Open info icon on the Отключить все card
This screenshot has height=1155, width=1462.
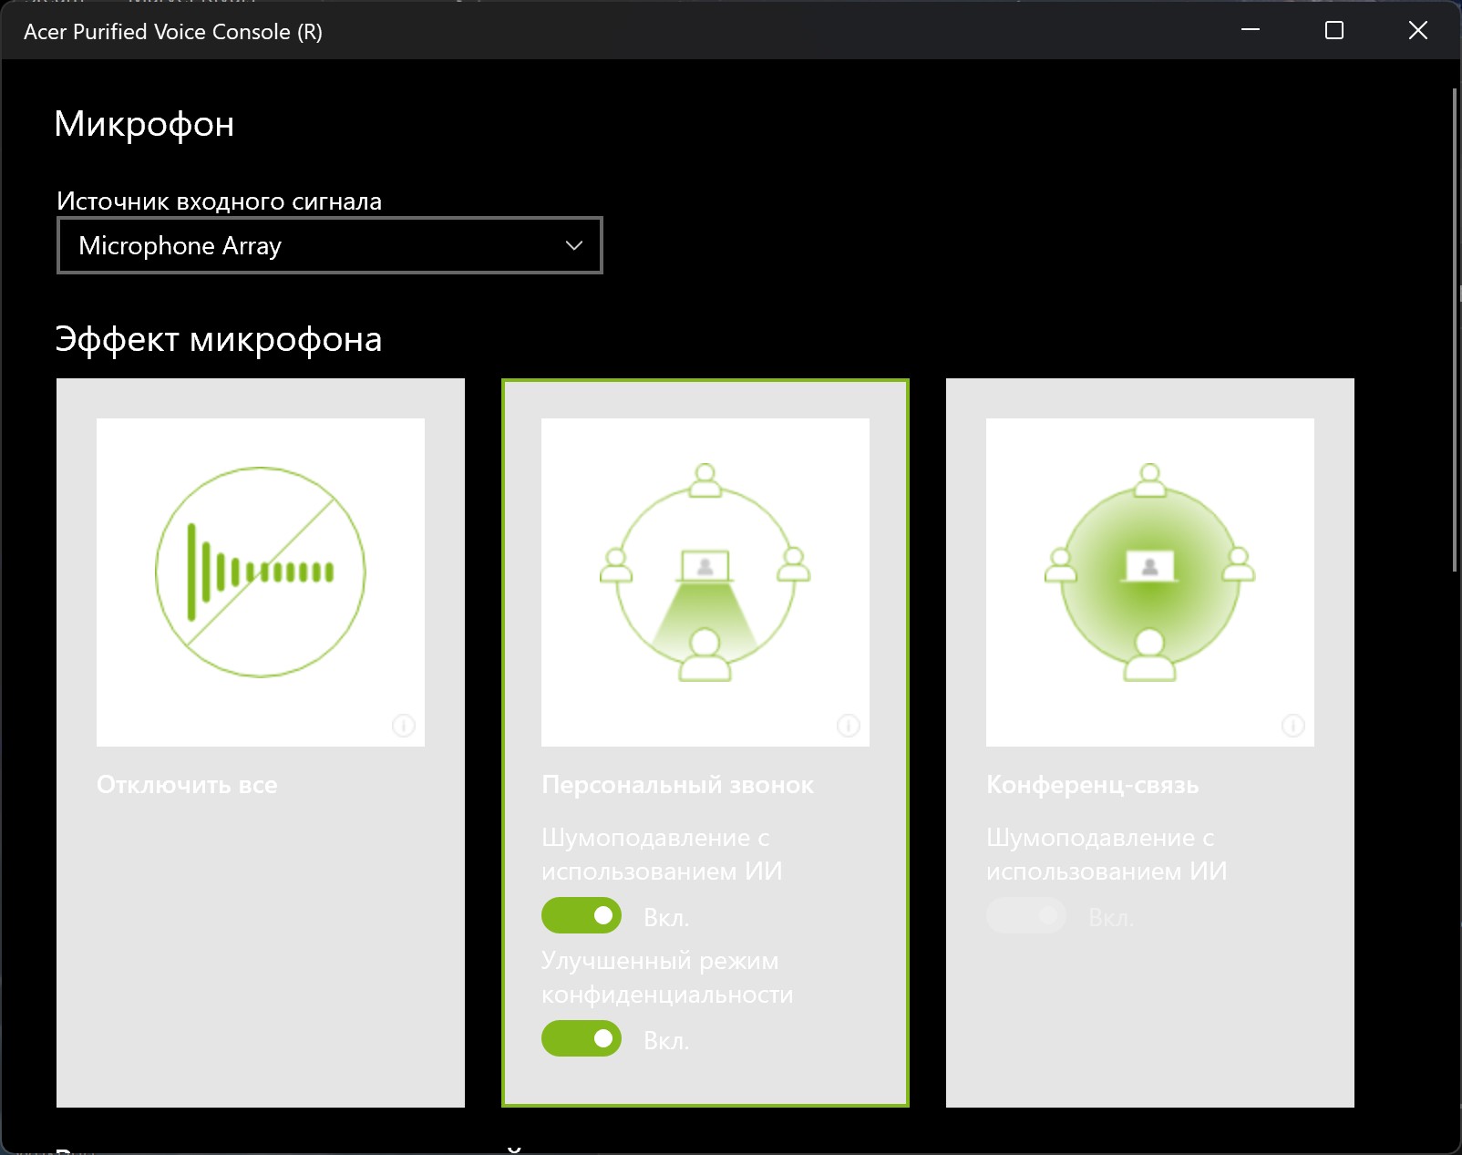click(403, 726)
